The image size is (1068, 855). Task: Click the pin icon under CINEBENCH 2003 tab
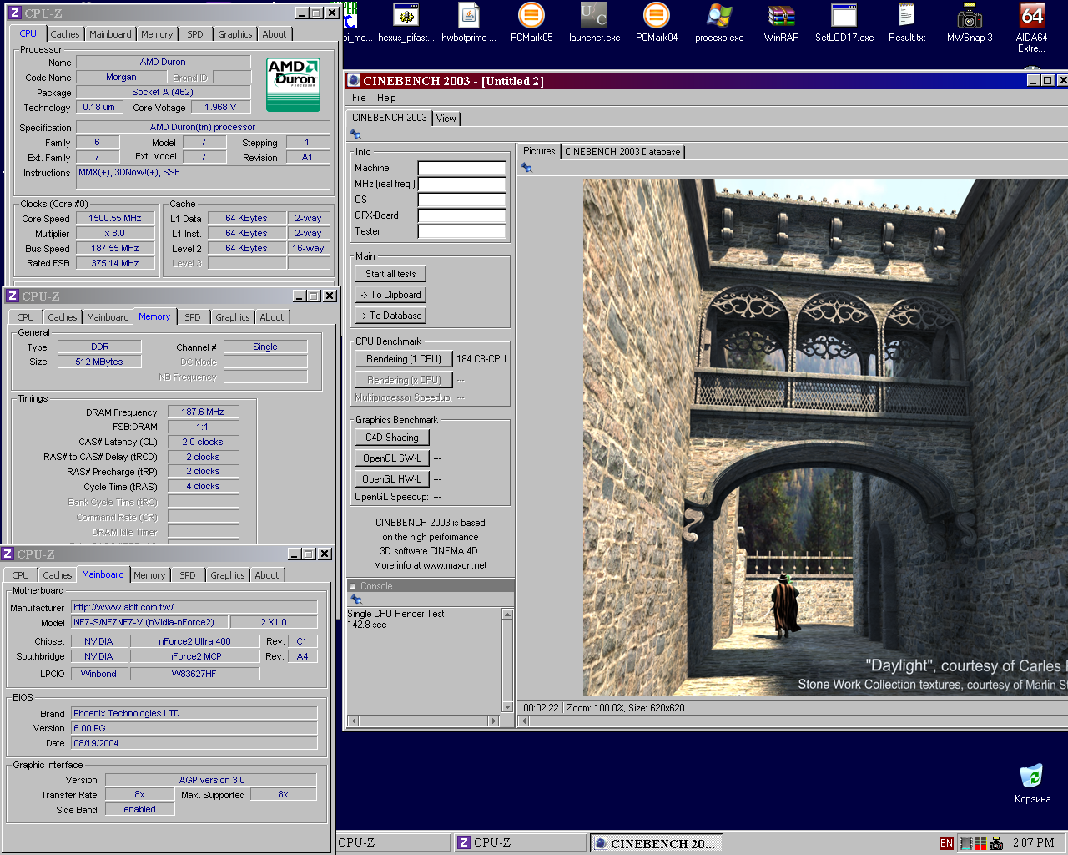tap(355, 134)
